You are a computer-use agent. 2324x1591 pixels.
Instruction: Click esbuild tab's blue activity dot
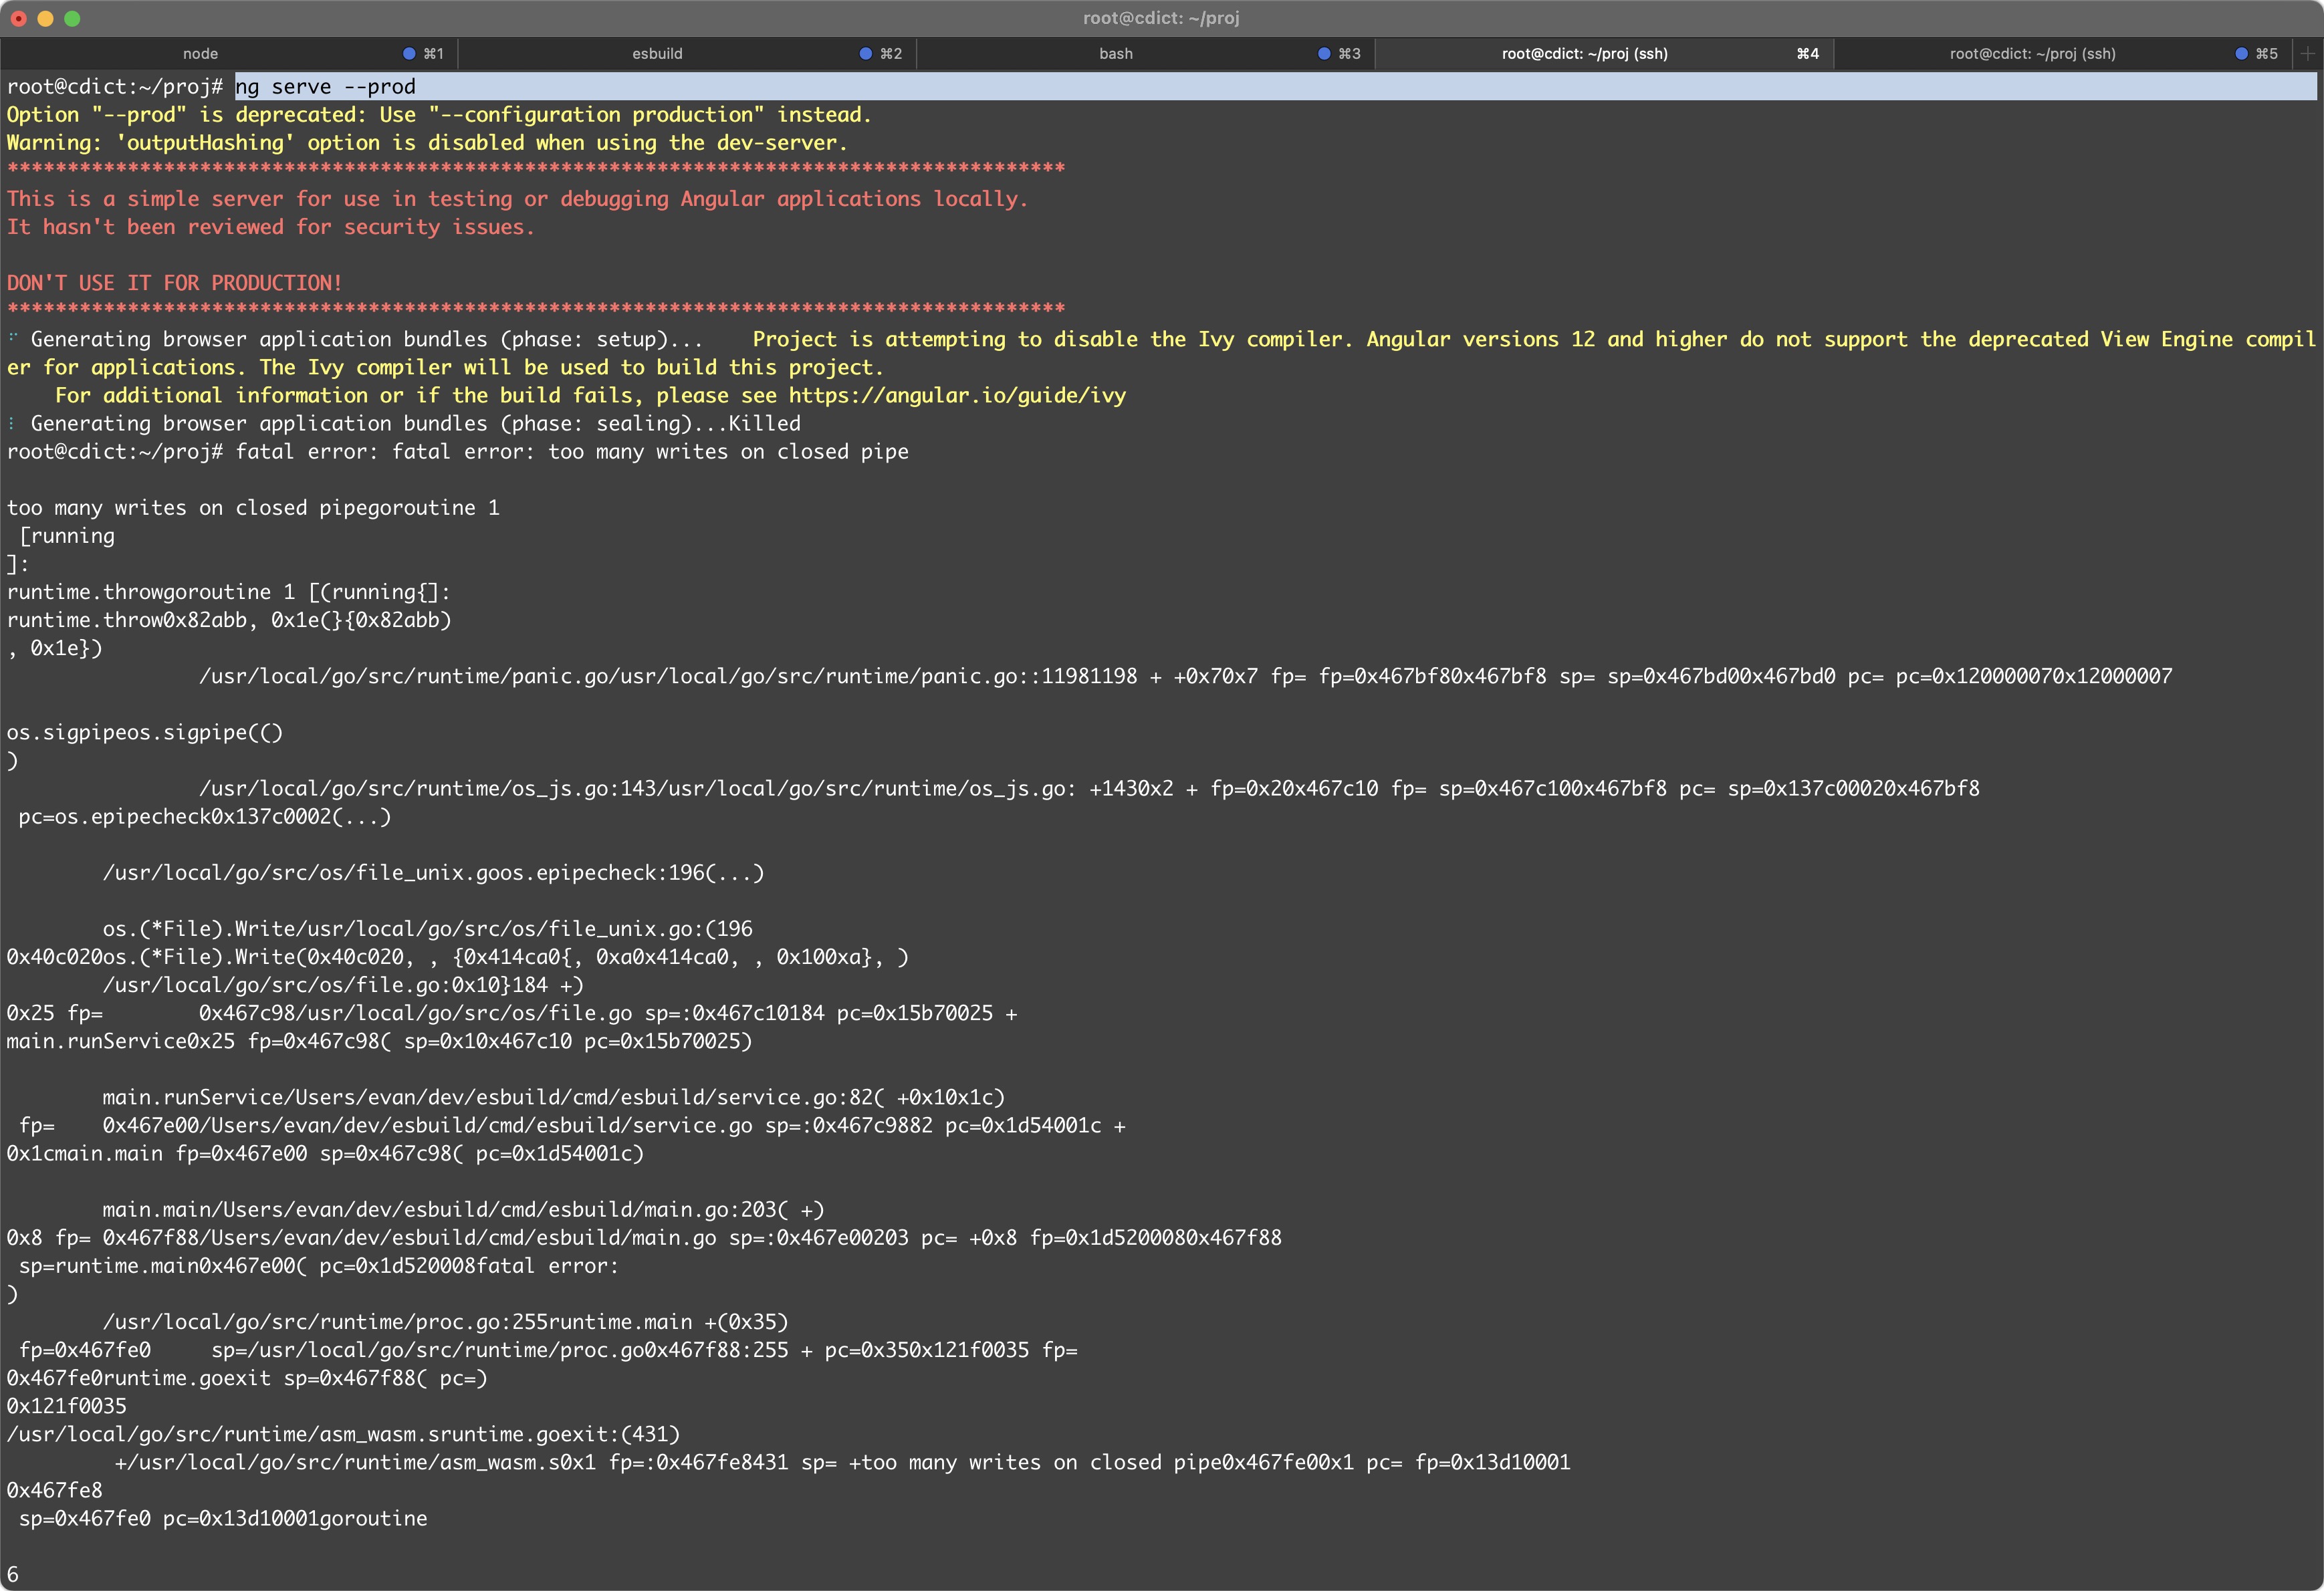pyautogui.click(x=866, y=54)
